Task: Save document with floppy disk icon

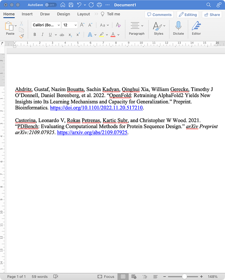Action: pyautogui.click(x=71, y=5)
